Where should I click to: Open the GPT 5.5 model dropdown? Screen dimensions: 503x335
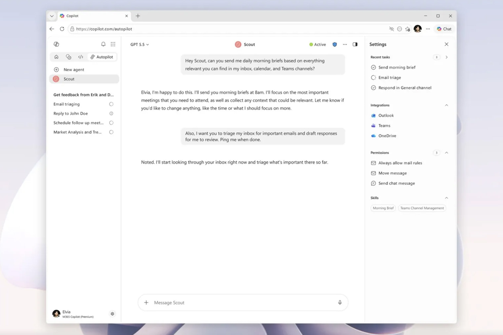[x=139, y=44]
